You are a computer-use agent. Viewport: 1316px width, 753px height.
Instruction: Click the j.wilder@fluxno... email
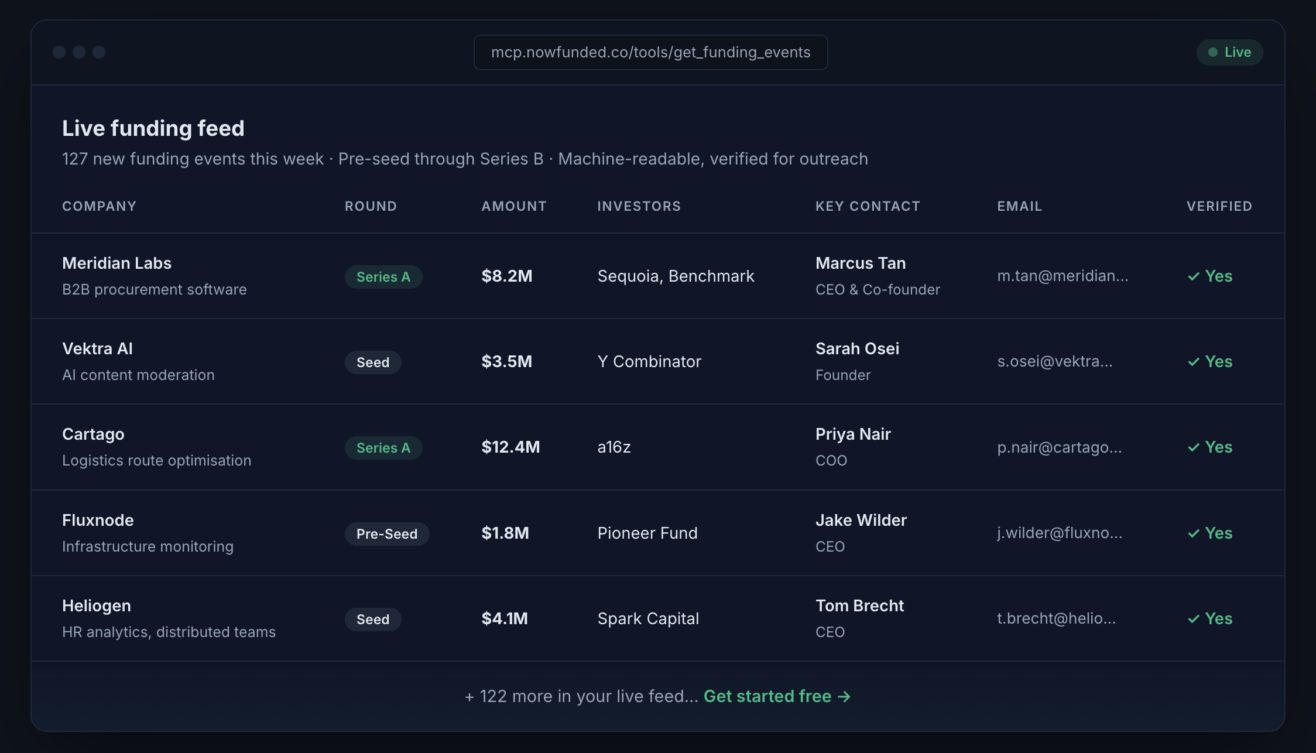pyautogui.click(x=1060, y=533)
